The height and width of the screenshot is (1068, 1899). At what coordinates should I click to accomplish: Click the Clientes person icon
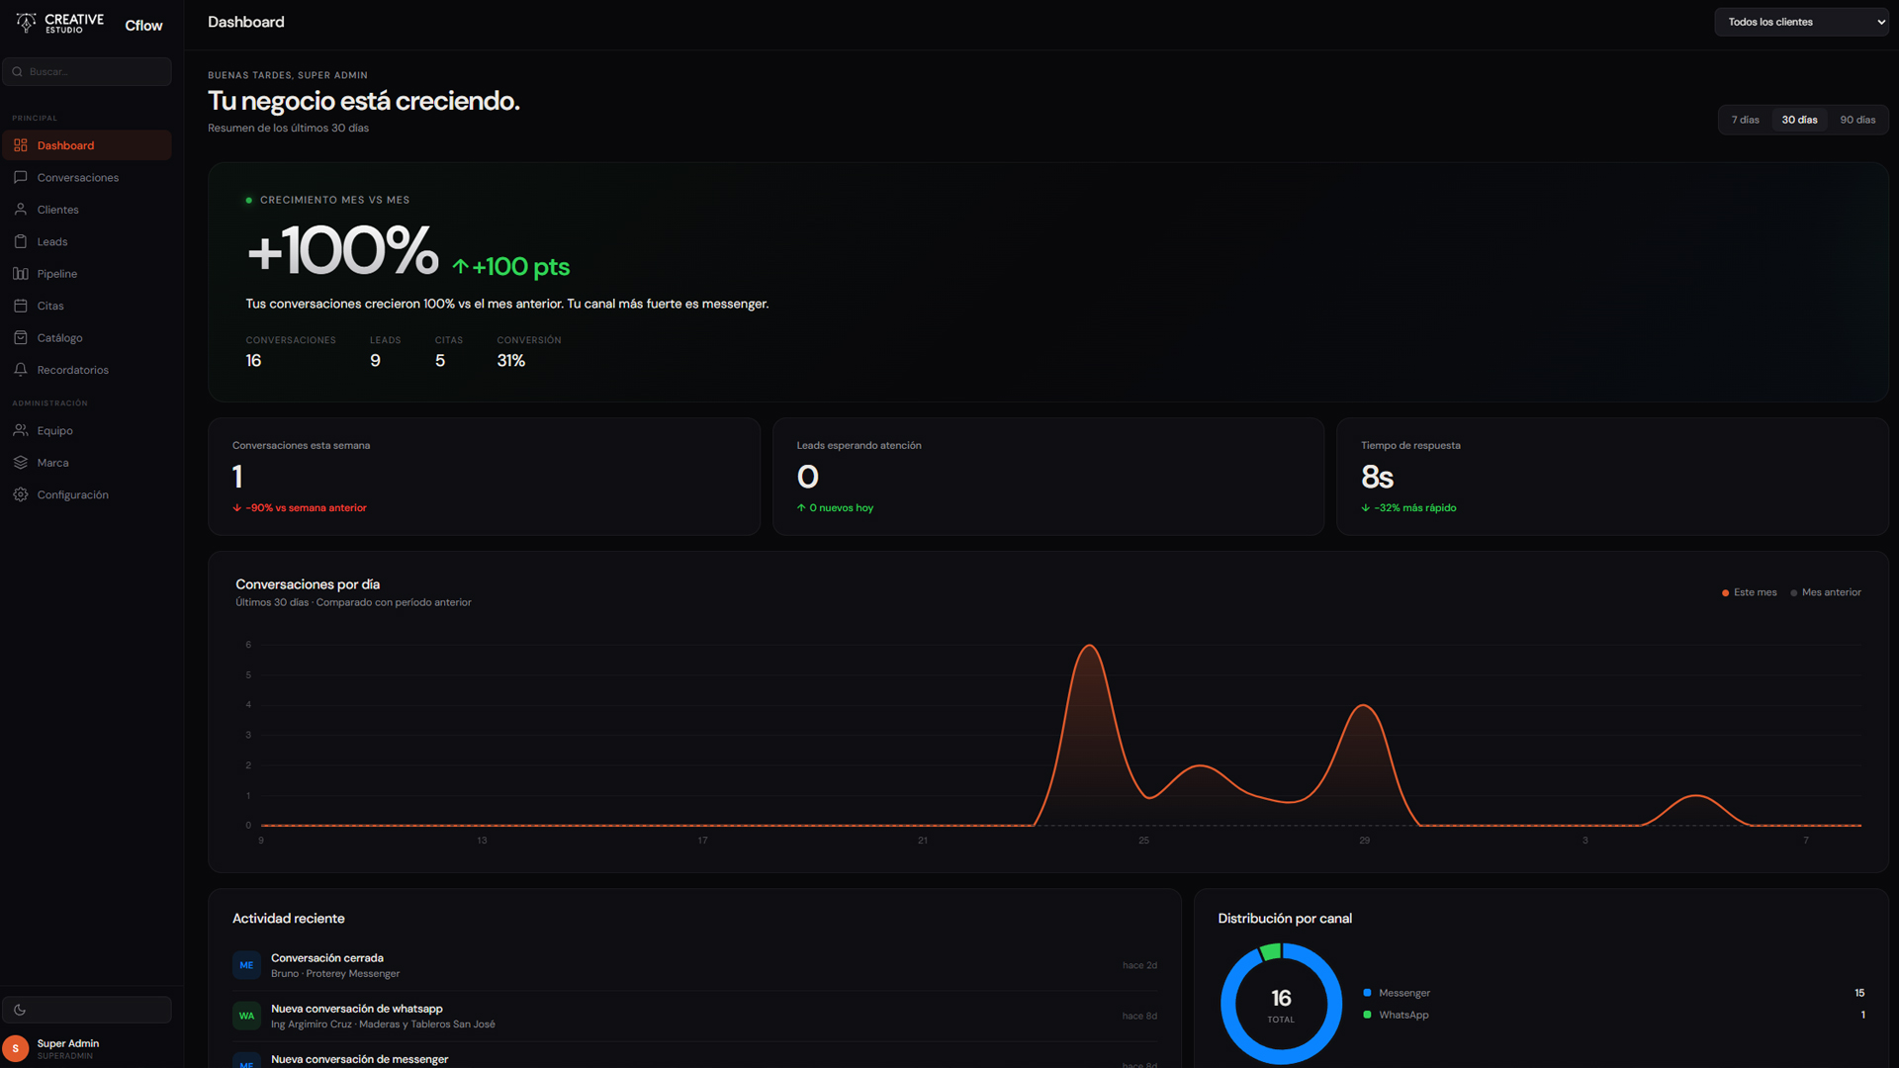click(21, 210)
